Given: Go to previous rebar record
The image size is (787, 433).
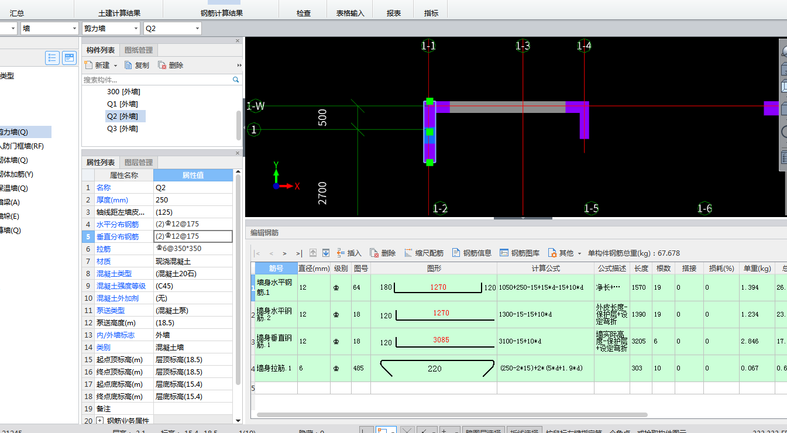Looking at the screenshot, I should point(271,253).
